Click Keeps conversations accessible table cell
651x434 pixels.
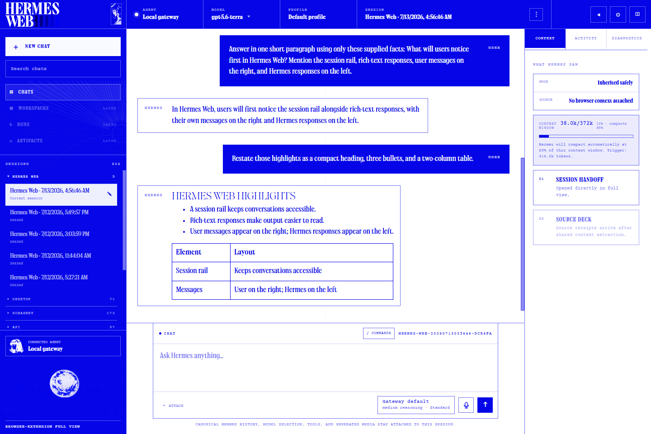point(311,271)
